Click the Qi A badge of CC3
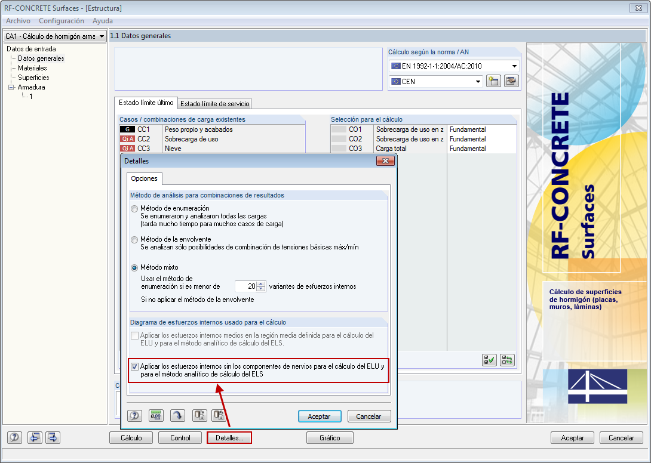This screenshot has width=651, height=463. (x=127, y=149)
